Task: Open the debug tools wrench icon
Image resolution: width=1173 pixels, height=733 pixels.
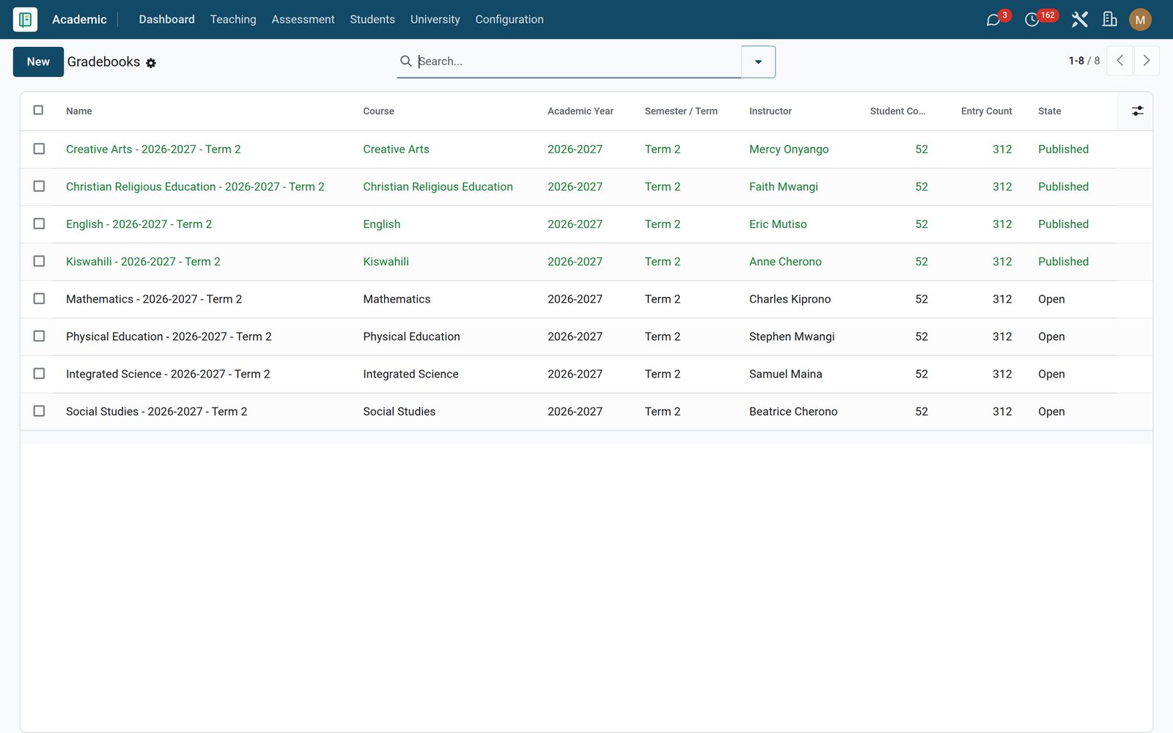Action: pyautogui.click(x=1079, y=20)
